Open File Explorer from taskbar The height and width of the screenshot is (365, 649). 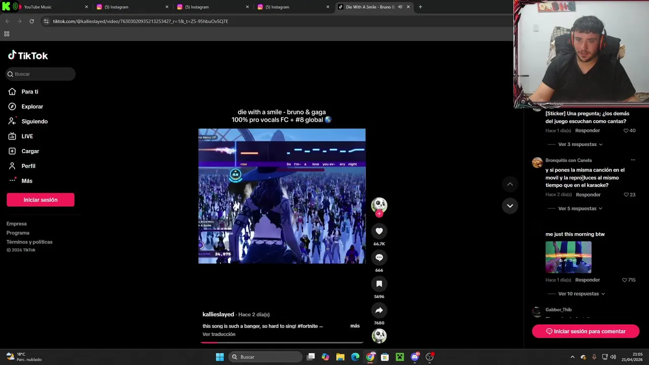(x=340, y=357)
